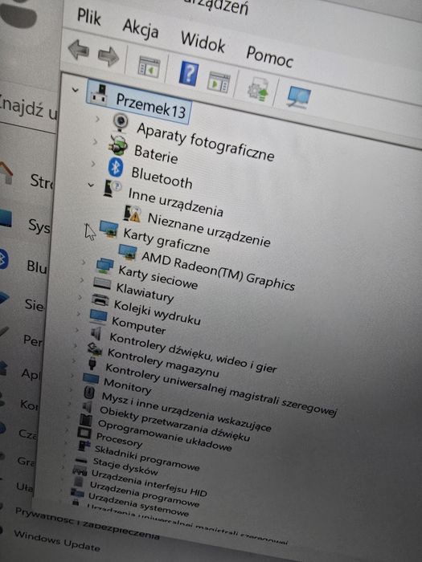Click the Karty sieciowe network icon

pyautogui.click(x=104, y=267)
